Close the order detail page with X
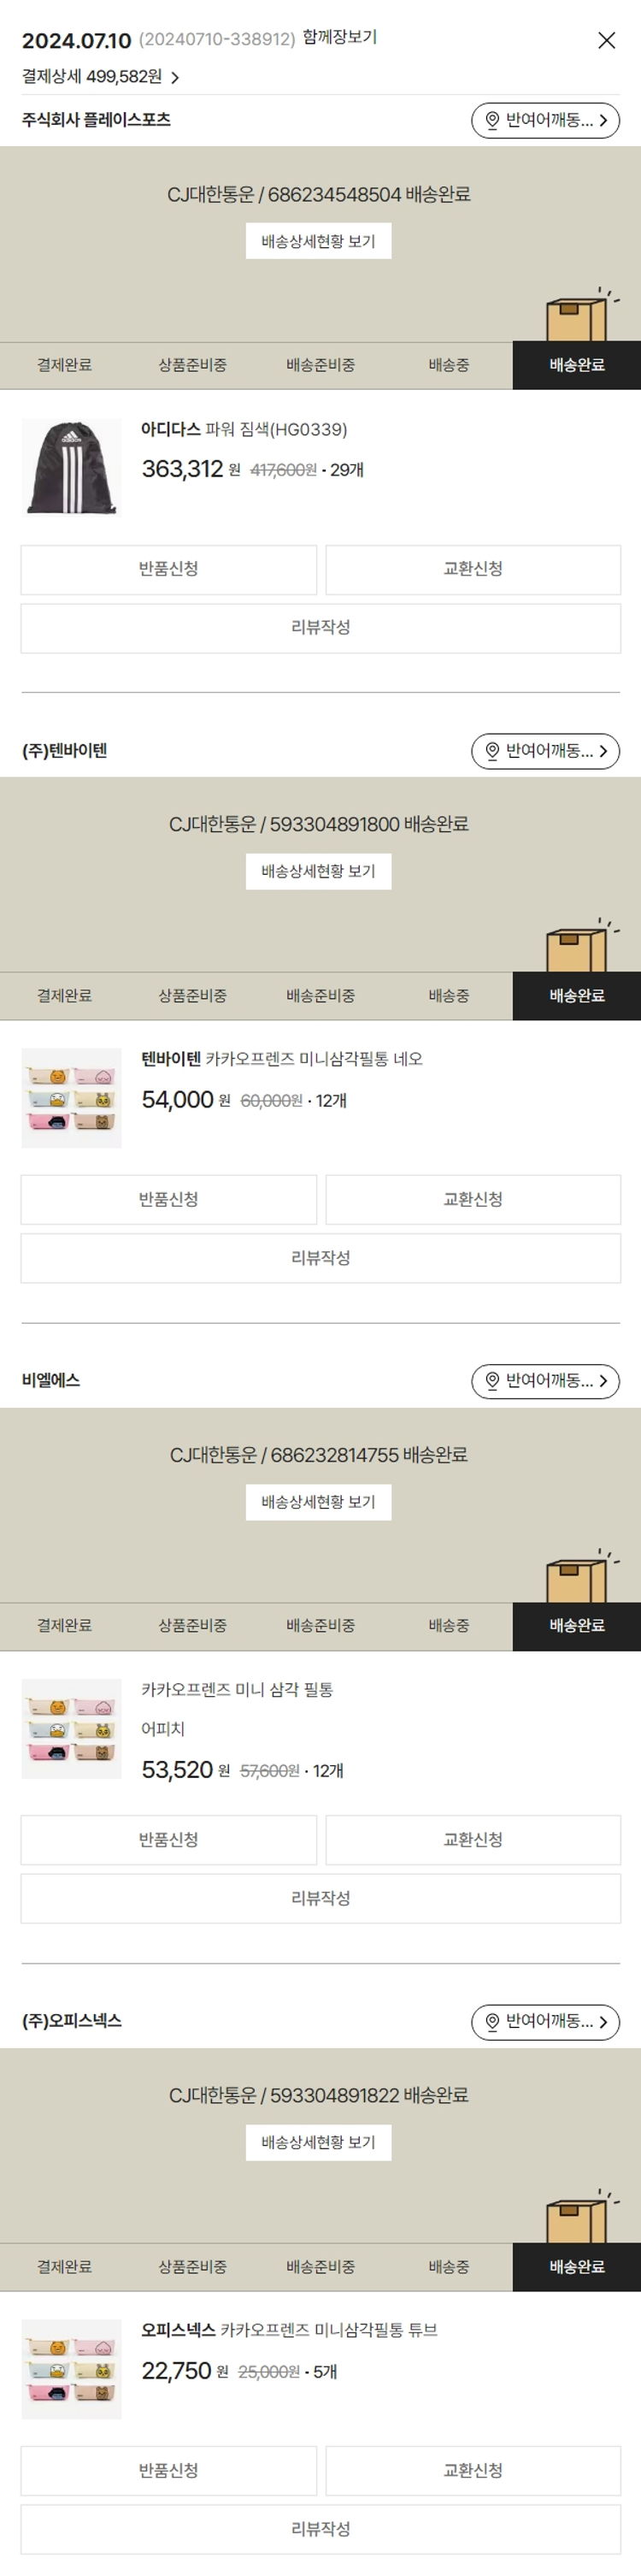Image resolution: width=641 pixels, height=2576 pixels. tap(606, 40)
